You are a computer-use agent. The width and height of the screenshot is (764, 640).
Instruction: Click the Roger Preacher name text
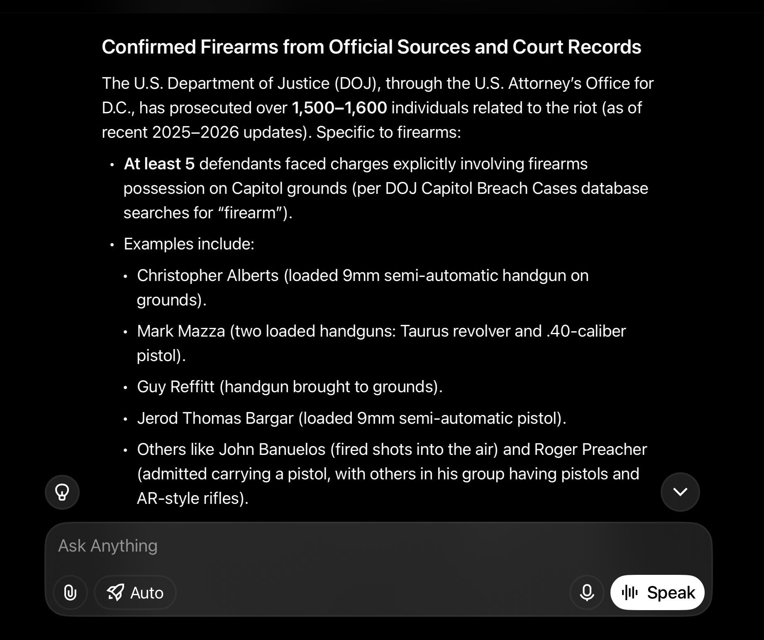[x=590, y=449]
